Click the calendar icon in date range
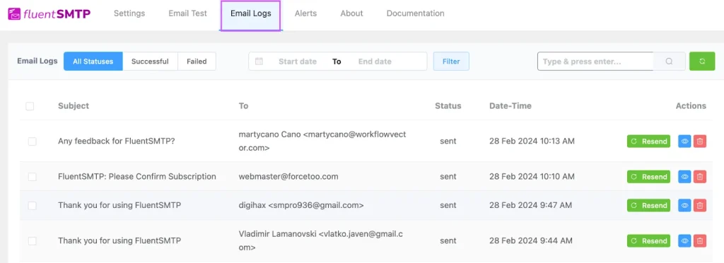 259,62
